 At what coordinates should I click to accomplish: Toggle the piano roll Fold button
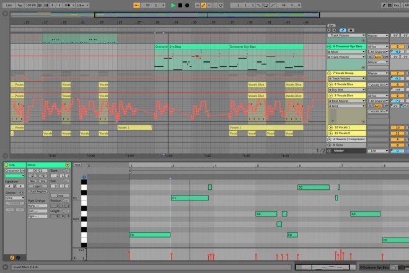77,165
